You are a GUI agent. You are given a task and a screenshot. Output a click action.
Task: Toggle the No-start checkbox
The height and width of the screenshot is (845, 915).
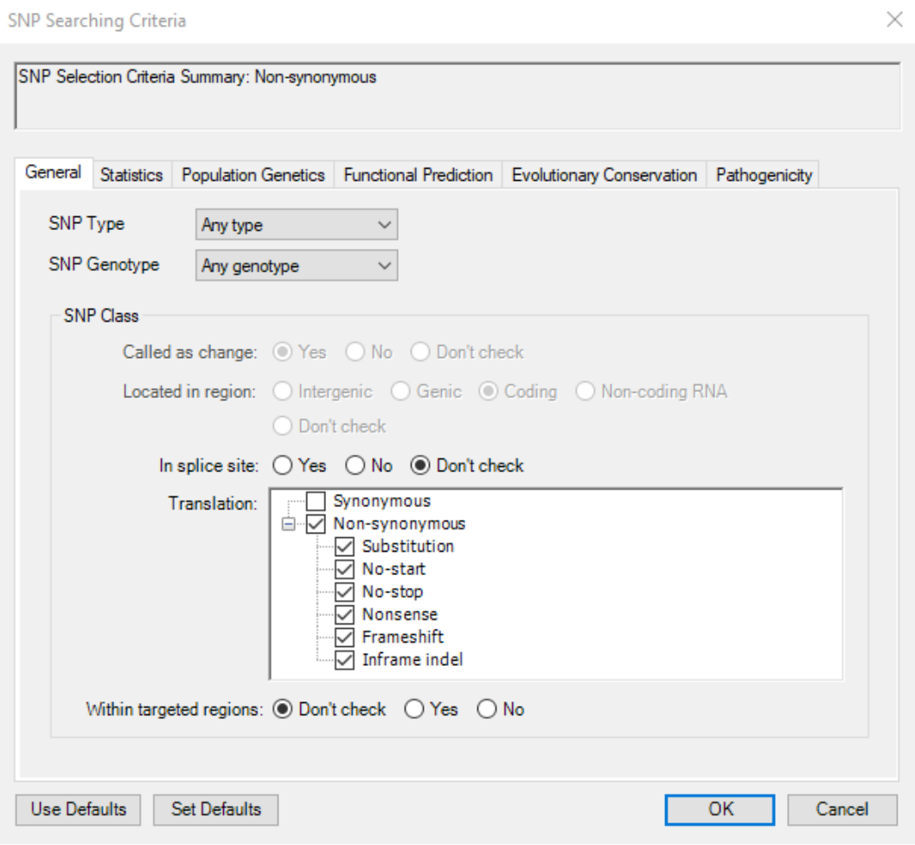(x=344, y=569)
